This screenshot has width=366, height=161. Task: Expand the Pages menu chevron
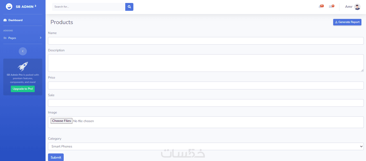click(x=40, y=38)
